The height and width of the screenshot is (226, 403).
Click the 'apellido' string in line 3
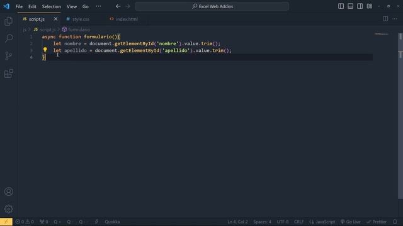click(x=176, y=51)
